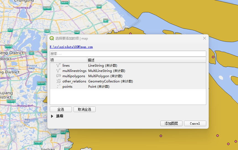Click the line geometry icon beside lines
This screenshot has width=238, height=150.
tap(58, 66)
